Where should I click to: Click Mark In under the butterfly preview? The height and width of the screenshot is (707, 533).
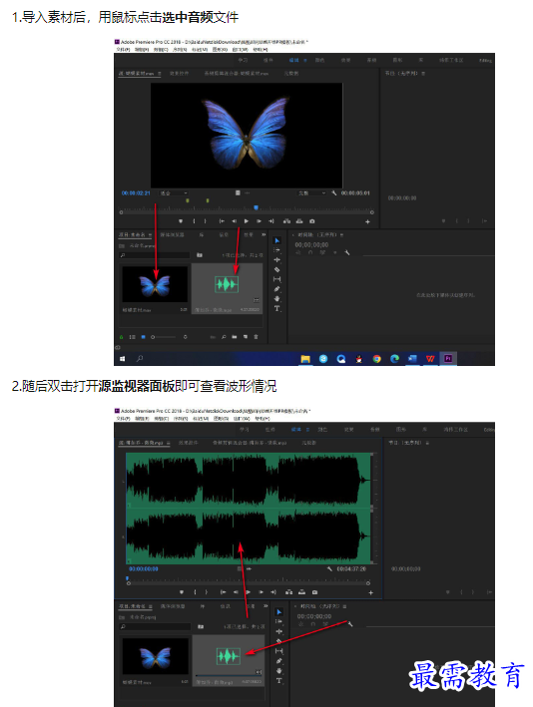[x=194, y=221]
